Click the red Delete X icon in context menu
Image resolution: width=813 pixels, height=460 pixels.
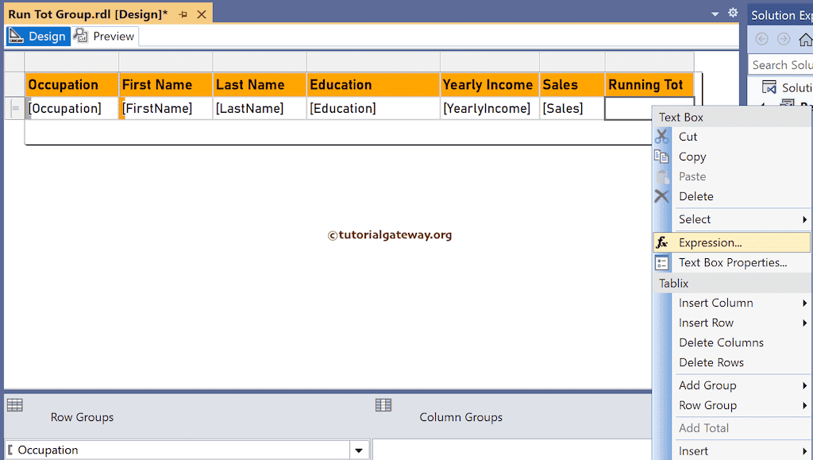click(663, 196)
